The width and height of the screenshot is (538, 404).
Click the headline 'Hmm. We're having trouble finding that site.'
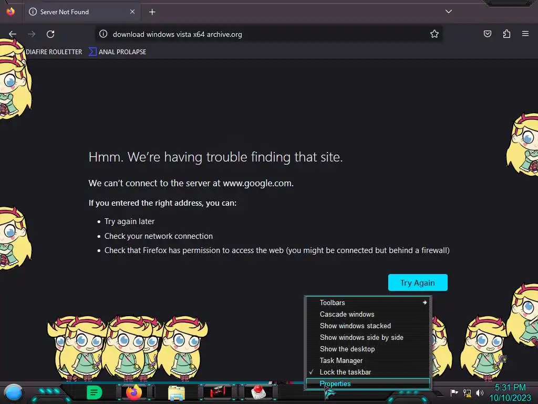pos(215,157)
